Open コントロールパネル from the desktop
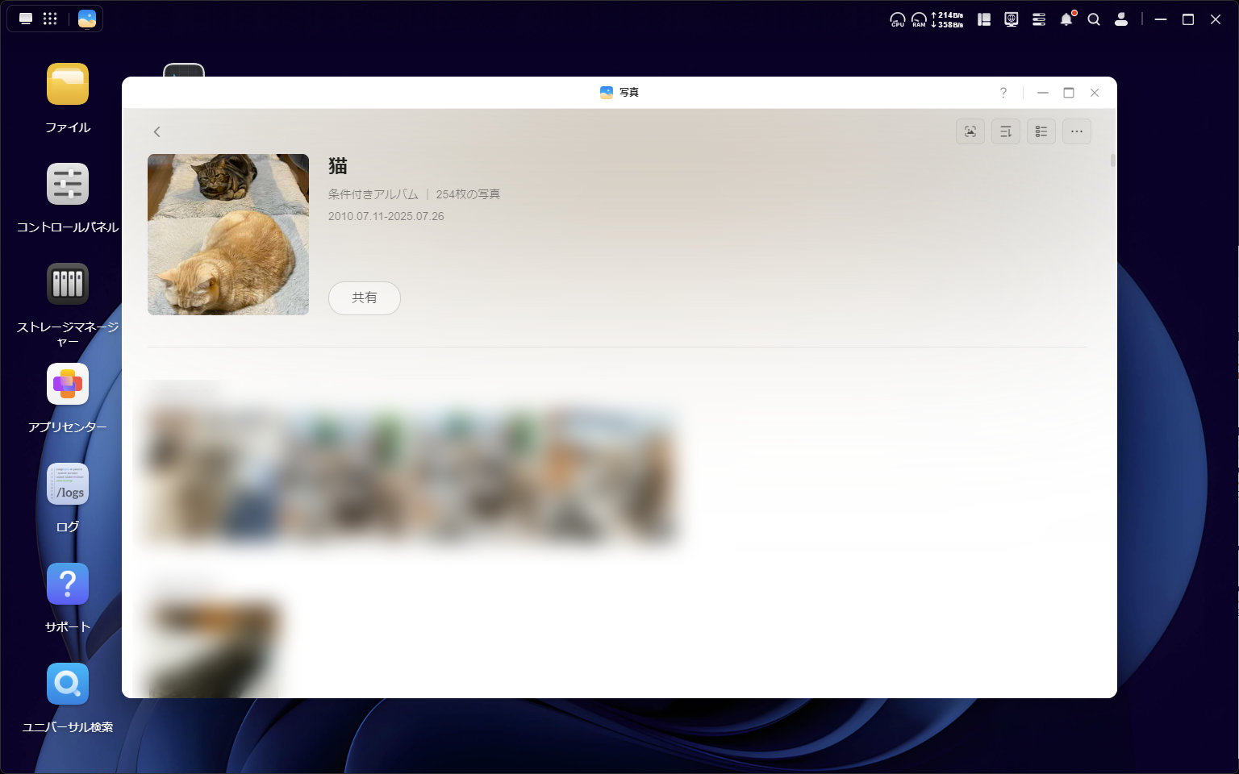 pos(68,185)
